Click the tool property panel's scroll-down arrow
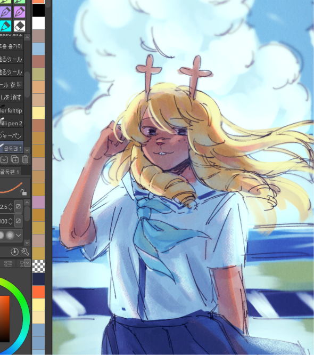Image resolution: width=314 pixels, height=355 pixels. pos(27,243)
